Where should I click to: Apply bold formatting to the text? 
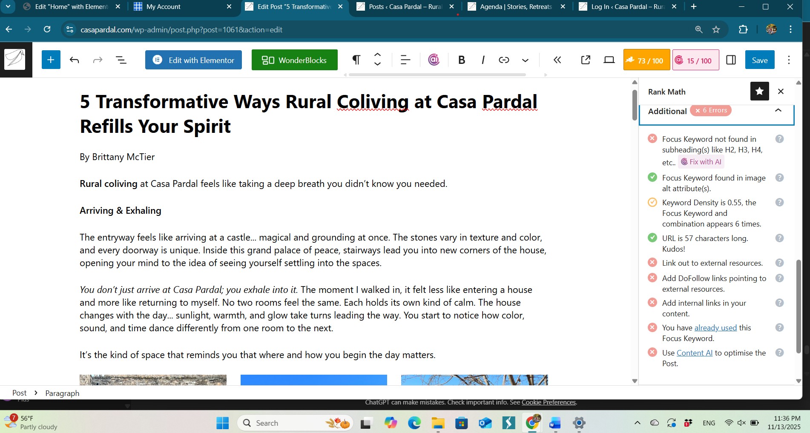(461, 60)
